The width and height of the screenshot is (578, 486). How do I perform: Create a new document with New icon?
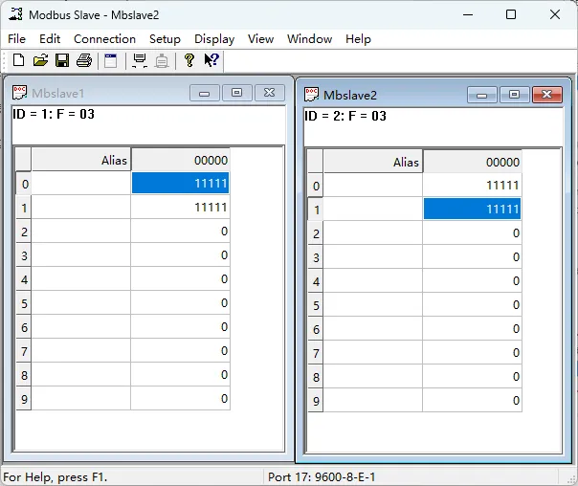point(18,60)
